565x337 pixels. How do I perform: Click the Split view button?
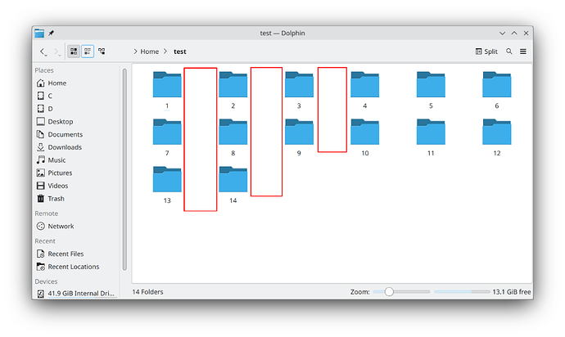486,52
